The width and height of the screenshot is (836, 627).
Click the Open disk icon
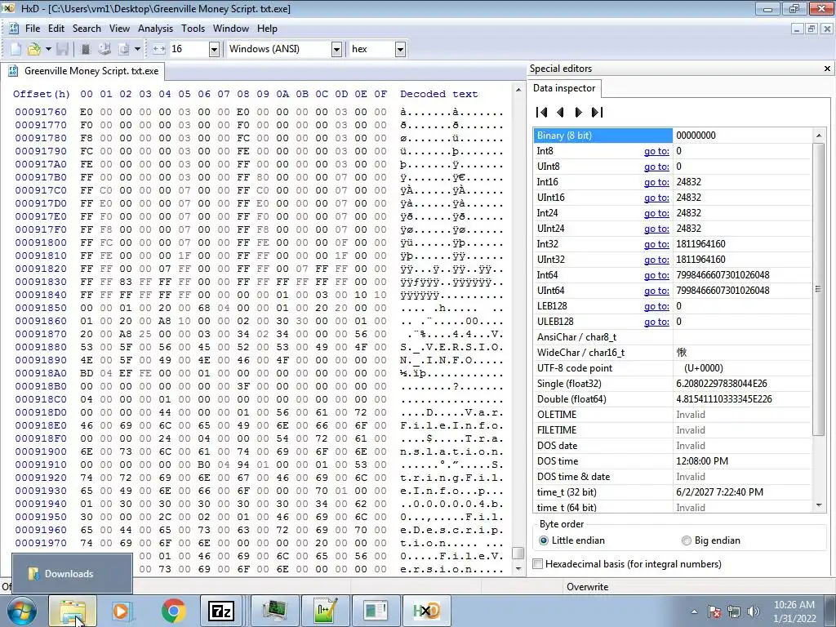coord(104,49)
